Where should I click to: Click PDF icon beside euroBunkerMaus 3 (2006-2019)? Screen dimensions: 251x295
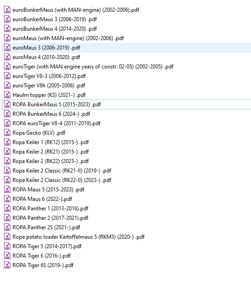pos(7,19)
